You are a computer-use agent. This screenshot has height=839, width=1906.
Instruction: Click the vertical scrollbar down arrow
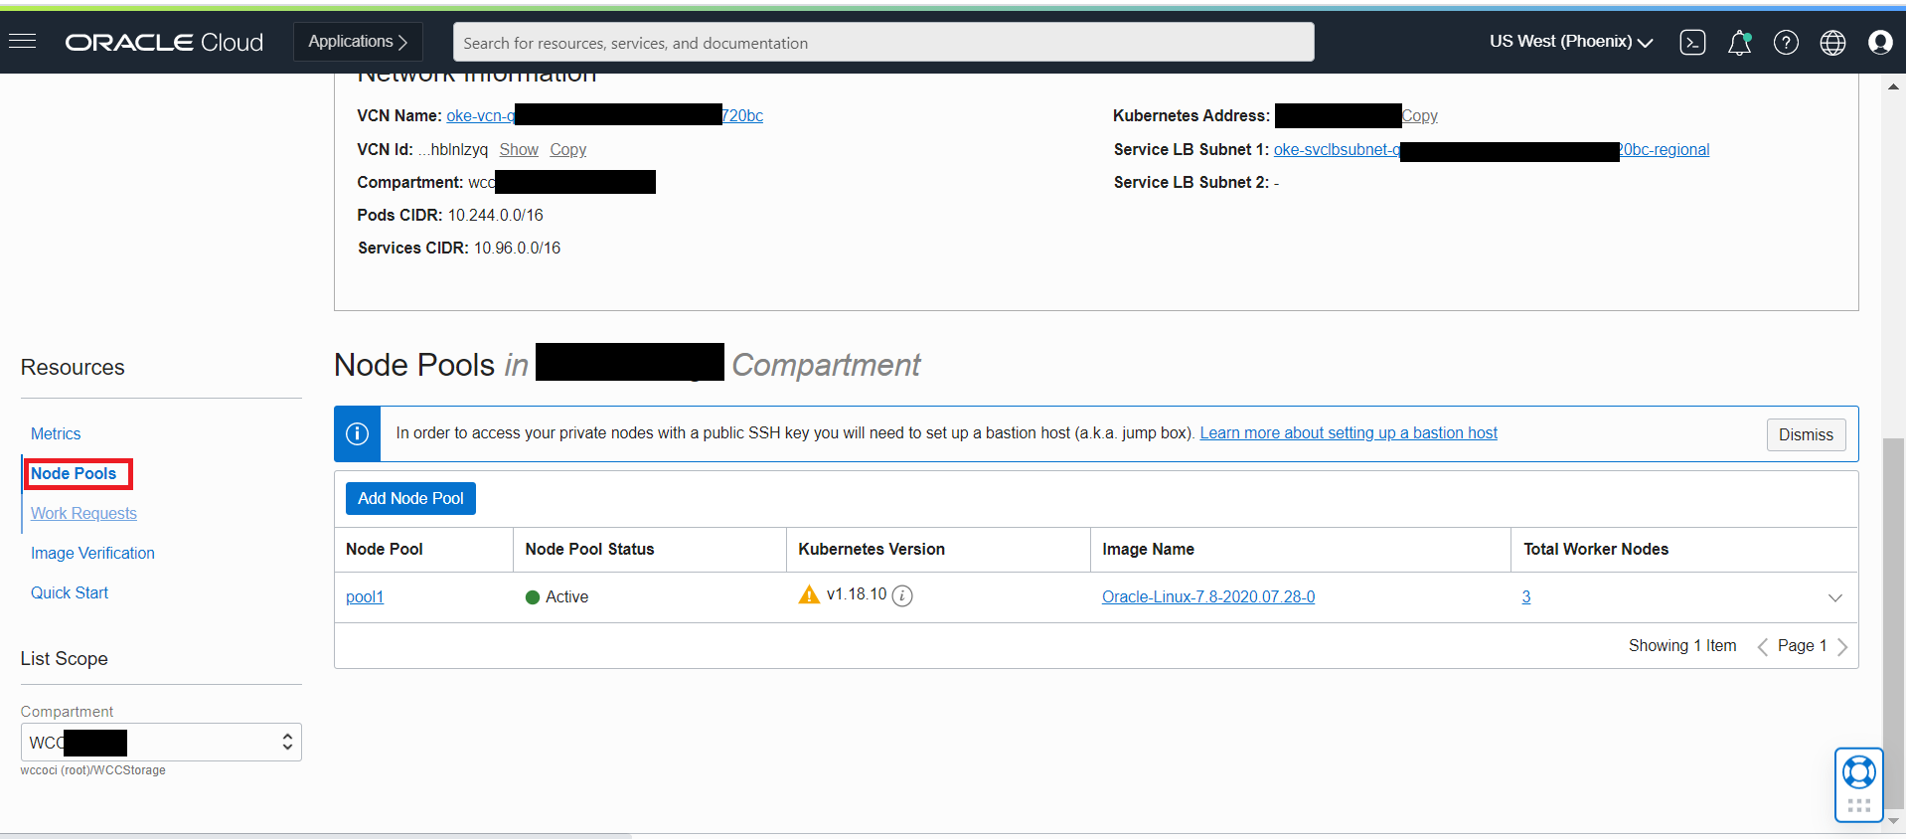[1894, 822]
